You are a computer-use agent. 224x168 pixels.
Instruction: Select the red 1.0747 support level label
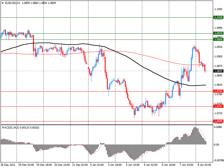(218, 106)
